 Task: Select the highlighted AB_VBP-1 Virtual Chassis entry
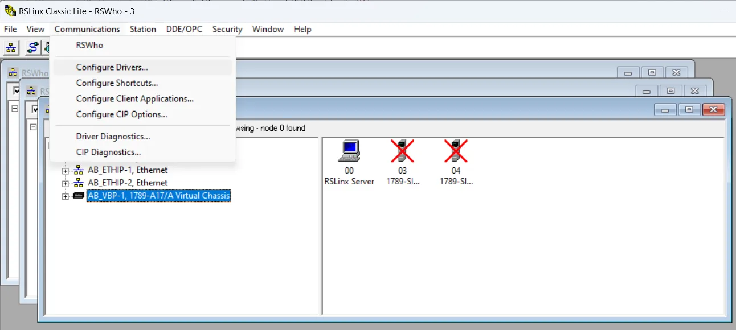click(x=158, y=195)
